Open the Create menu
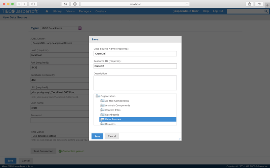Image resolution: width=270 pixels, height=168 pixels. (x=101, y=11)
